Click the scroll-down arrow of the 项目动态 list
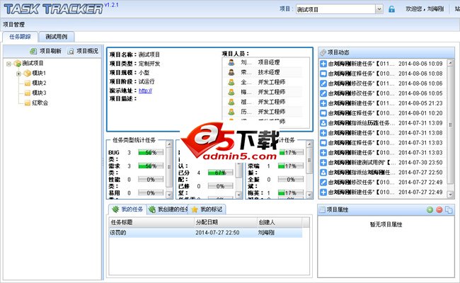Screen dimensions: 460x283 [x=450, y=194]
